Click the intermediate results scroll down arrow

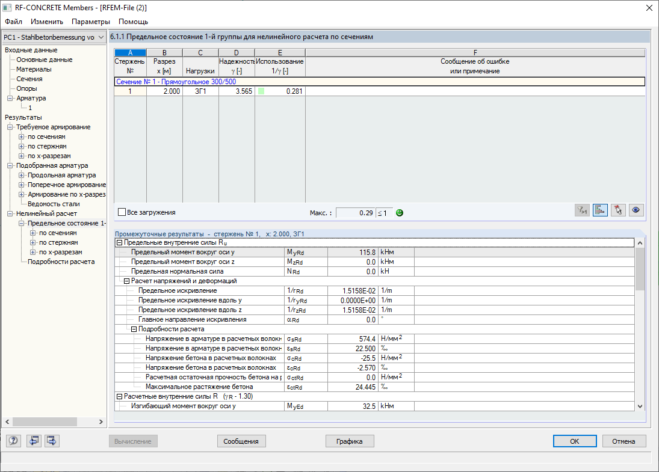pyautogui.click(x=640, y=406)
